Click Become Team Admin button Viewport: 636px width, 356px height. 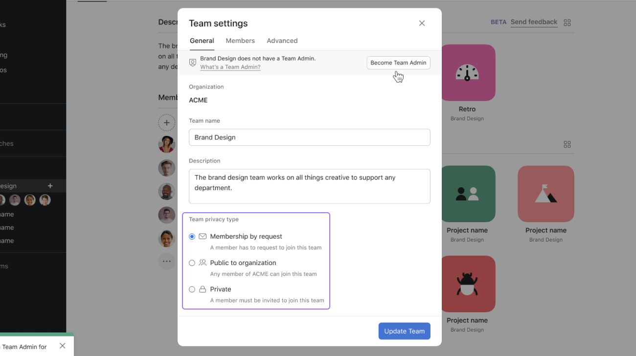tap(398, 63)
